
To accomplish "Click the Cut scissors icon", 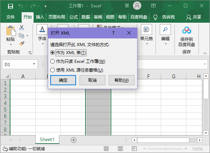I will [22, 28].
